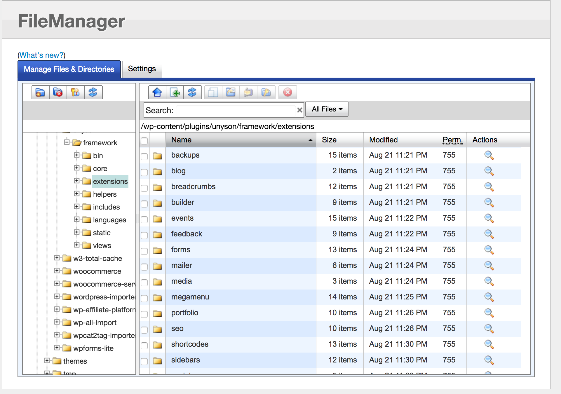Click inside the Search input field
This screenshot has width=561, height=394.
click(236, 111)
